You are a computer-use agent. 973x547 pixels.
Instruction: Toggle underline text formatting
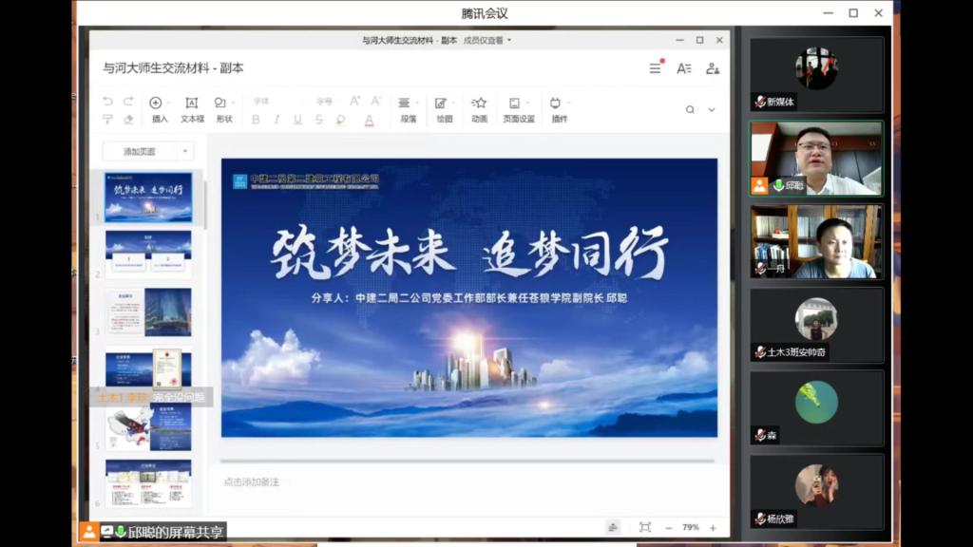[x=297, y=120]
